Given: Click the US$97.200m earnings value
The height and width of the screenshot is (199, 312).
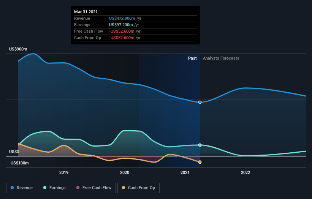Looking at the screenshot, I should (121, 25).
